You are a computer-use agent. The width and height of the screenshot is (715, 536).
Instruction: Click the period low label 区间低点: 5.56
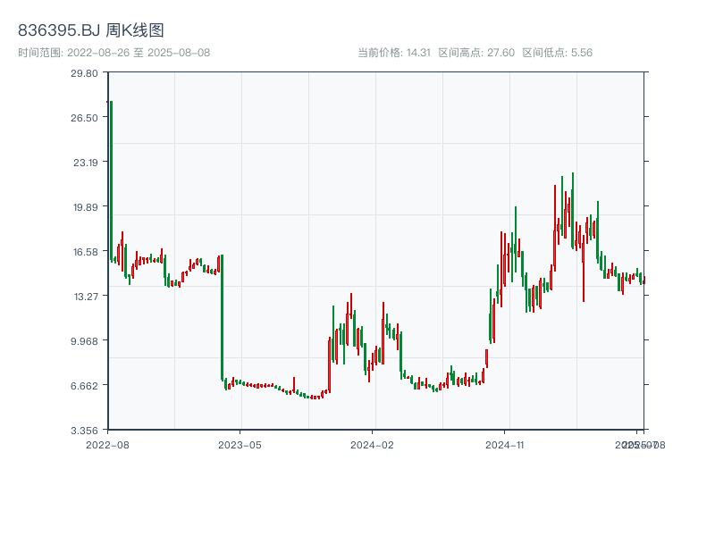pos(557,53)
